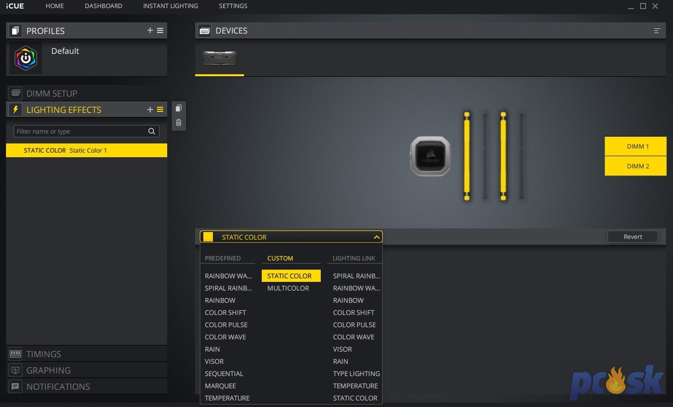Click the Devices keyboard icon

click(x=204, y=31)
